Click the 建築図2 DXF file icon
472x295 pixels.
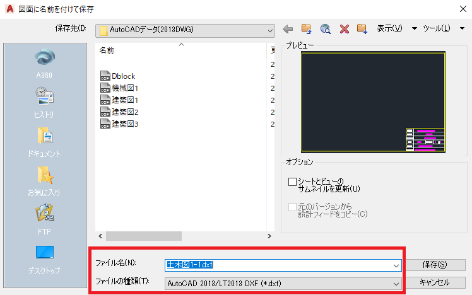(105, 112)
